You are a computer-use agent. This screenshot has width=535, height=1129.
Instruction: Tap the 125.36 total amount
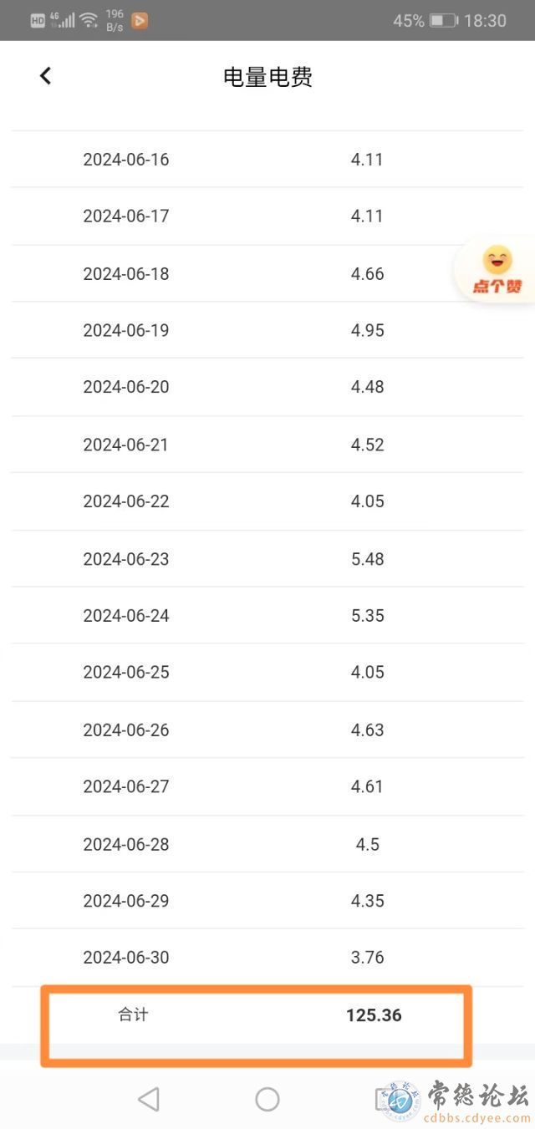[374, 1015]
